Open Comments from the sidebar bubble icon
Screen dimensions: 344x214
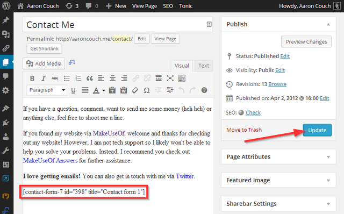pos(6,76)
